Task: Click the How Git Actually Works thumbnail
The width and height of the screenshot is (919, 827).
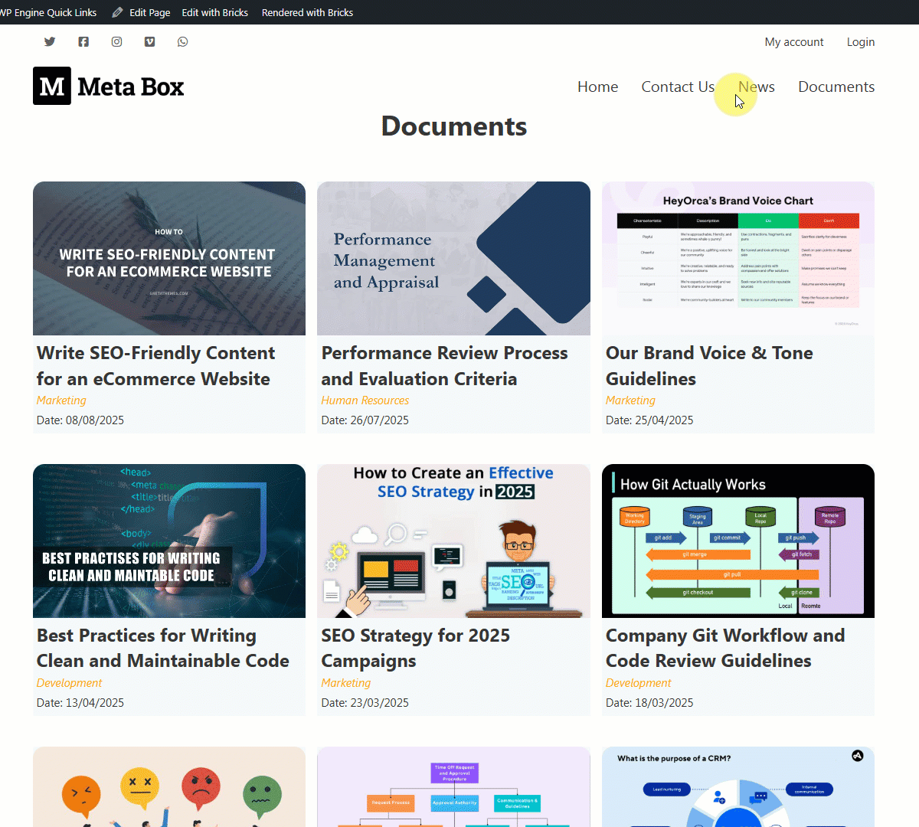Action: click(x=737, y=541)
